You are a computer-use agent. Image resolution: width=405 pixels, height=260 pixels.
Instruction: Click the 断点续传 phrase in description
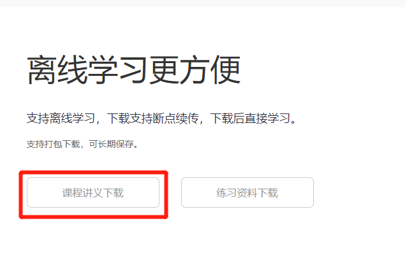pos(175,119)
